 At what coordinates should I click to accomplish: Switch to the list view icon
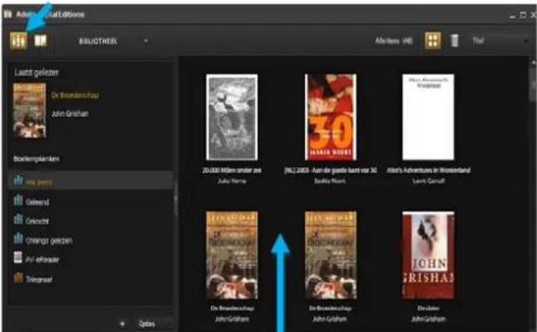pos(454,41)
